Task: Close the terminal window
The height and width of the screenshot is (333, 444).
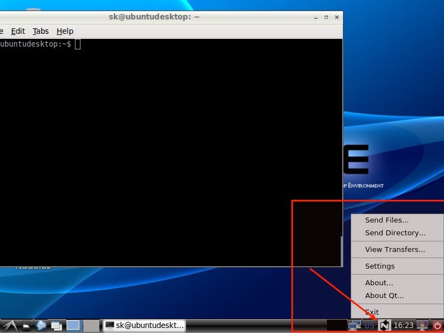Action: pos(337,17)
